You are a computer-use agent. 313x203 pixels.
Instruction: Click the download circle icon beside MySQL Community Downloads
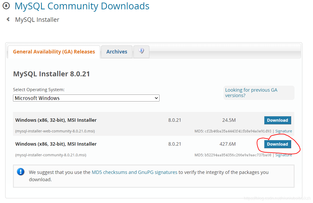pos(6,6)
